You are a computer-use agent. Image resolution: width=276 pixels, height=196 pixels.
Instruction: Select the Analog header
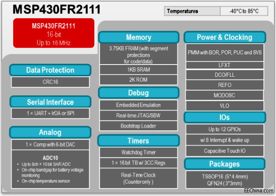pos(50,132)
